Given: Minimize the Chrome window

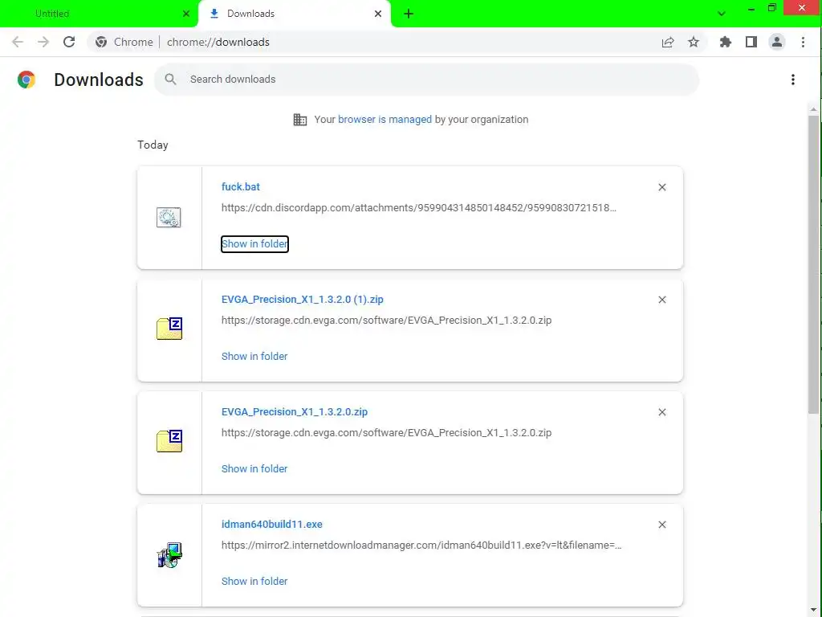Looking at the screenshot, I should pyautogui.click(x=751, y=8).
